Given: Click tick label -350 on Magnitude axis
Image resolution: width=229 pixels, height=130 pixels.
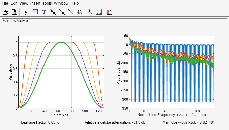Looking at the screenshot, I should [x=124, y=108].
